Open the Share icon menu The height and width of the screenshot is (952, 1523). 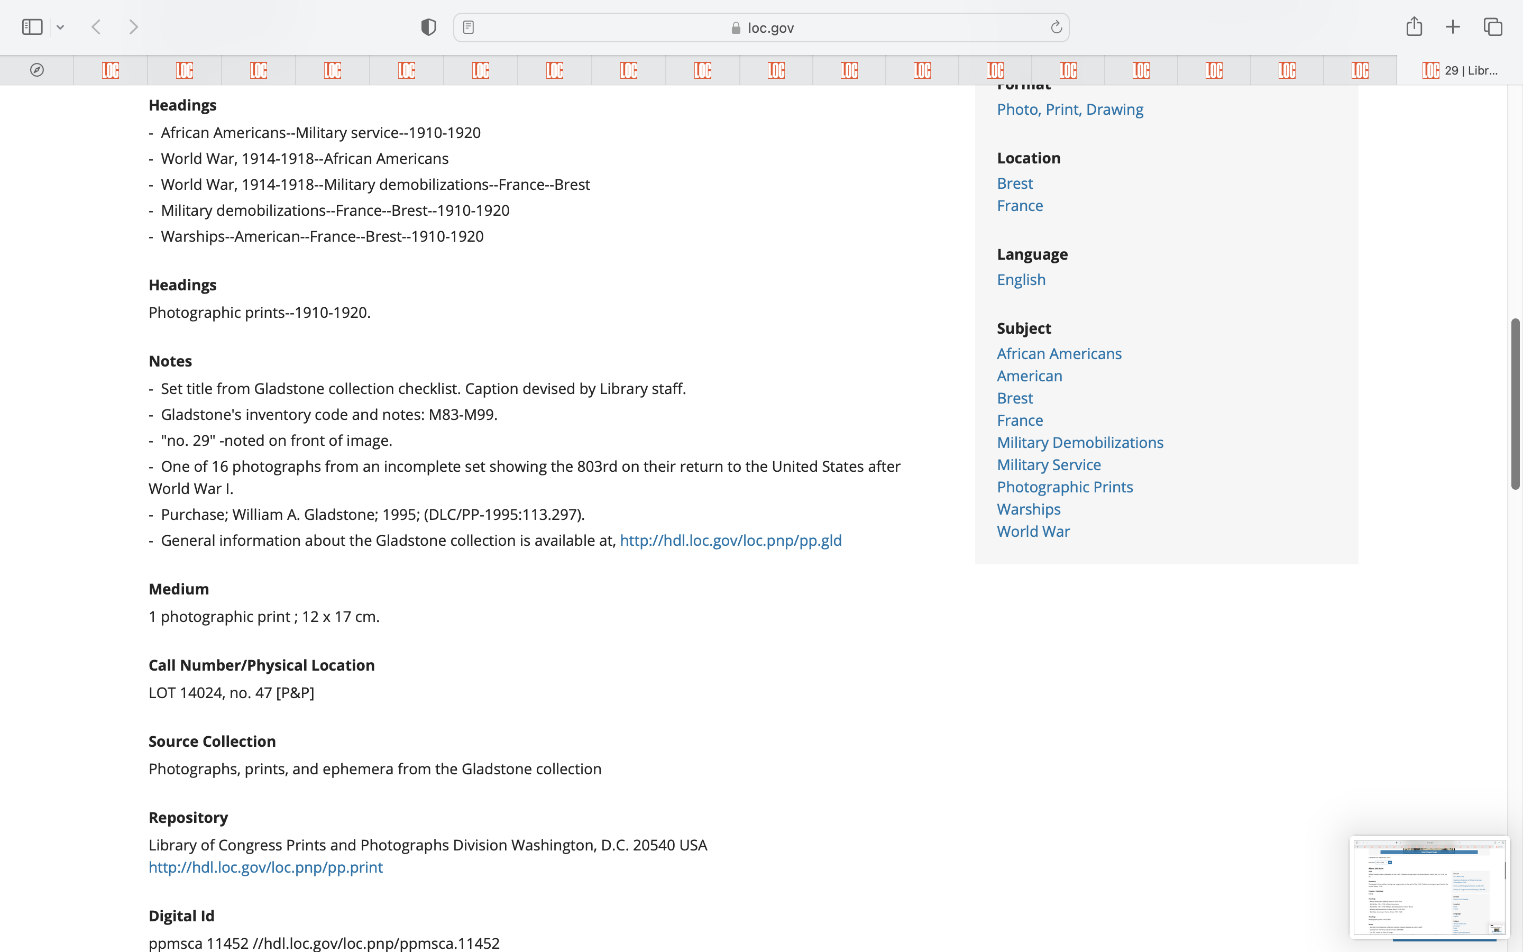pyautogui.click(x=1414, y=26)
